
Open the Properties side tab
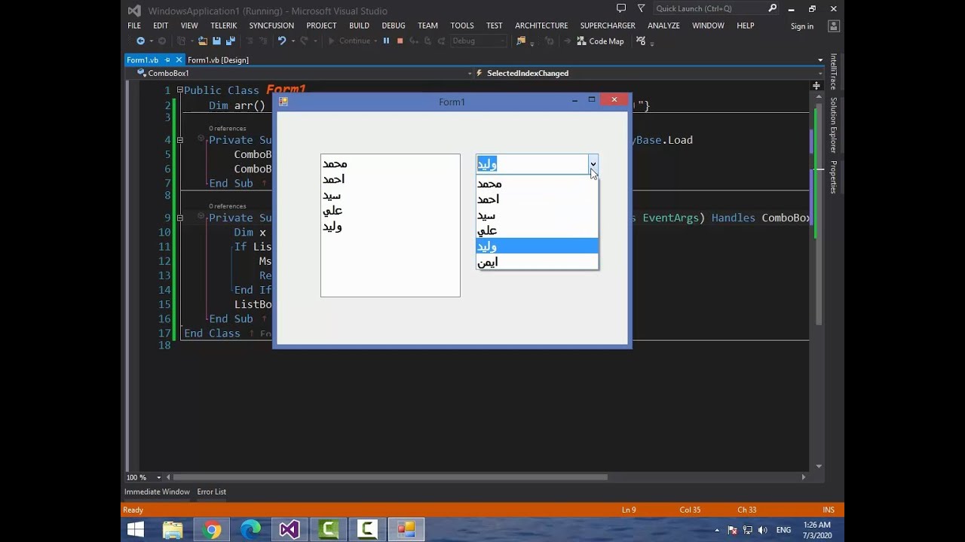(x=833, y=177)
